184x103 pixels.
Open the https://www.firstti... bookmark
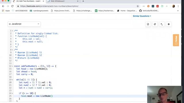click(x=61, y=11)
